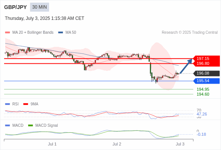Click the 194.60 green support label
Viewport: 221px width, 150px height.
[203, 94]
